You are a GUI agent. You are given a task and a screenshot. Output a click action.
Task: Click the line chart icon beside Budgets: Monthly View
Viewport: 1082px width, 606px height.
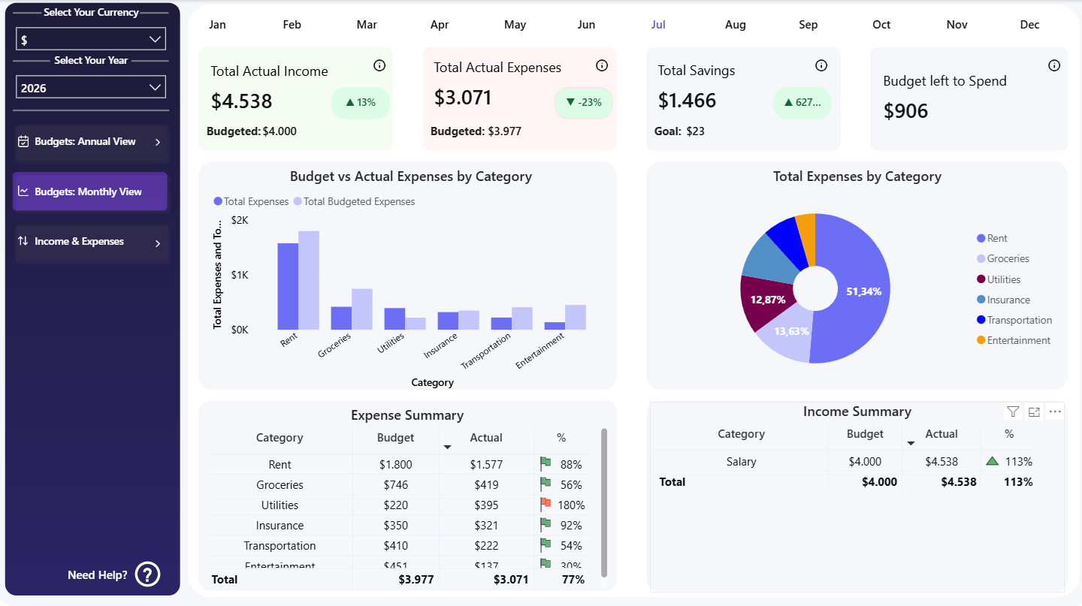pyautogui.click(x=23, y=191)
